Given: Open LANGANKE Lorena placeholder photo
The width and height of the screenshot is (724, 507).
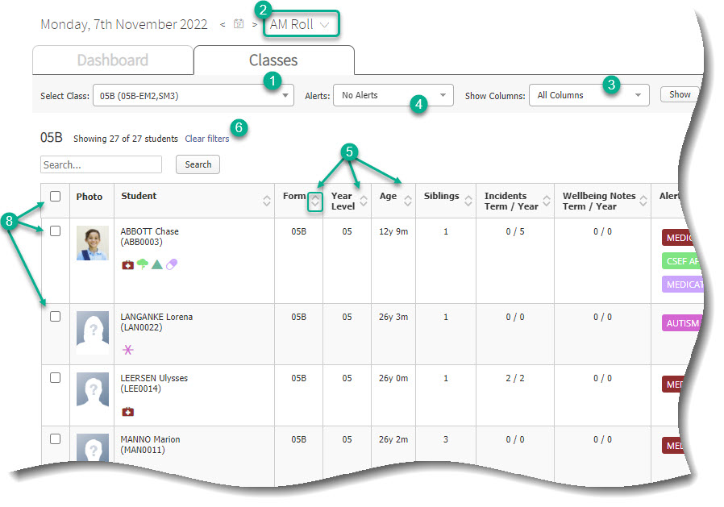Looking at the screenshot, I should (93, 332).
